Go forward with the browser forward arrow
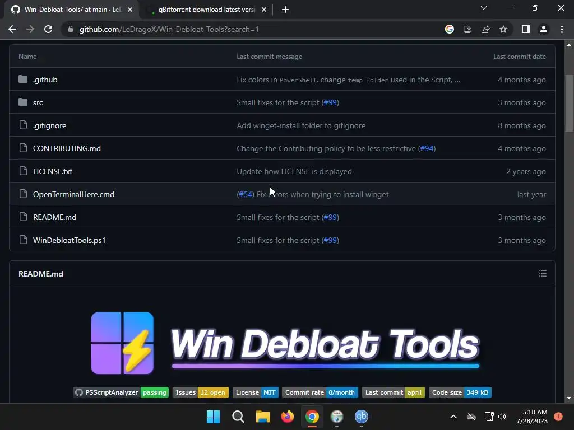 [30, 29]
